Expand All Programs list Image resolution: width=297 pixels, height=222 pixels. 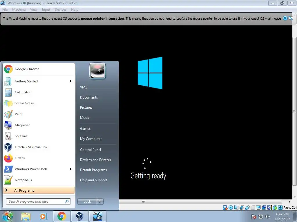(39, 190)
